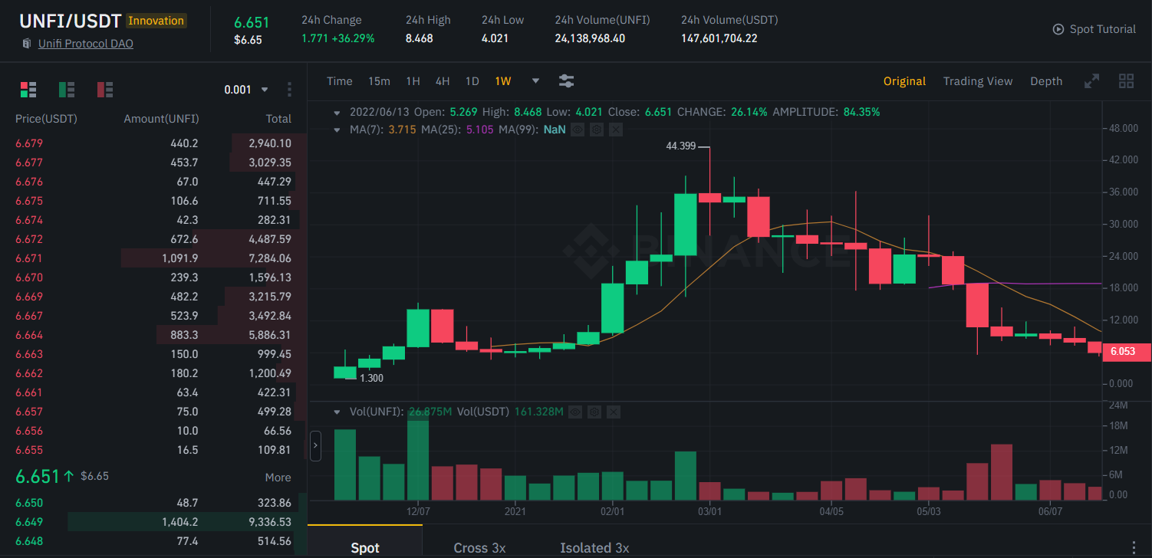The height and width of the screenshot is (558, 1152).
Task: Select the combined buy and sell order book view icon
Action: pos(28,90)
